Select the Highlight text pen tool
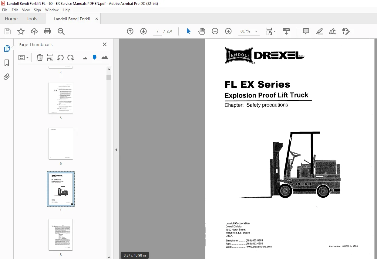The image size is (377, 259). click(x=319, y=31)
